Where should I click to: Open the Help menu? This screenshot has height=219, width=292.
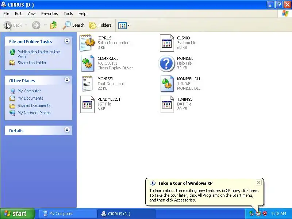tap(82, 14)
